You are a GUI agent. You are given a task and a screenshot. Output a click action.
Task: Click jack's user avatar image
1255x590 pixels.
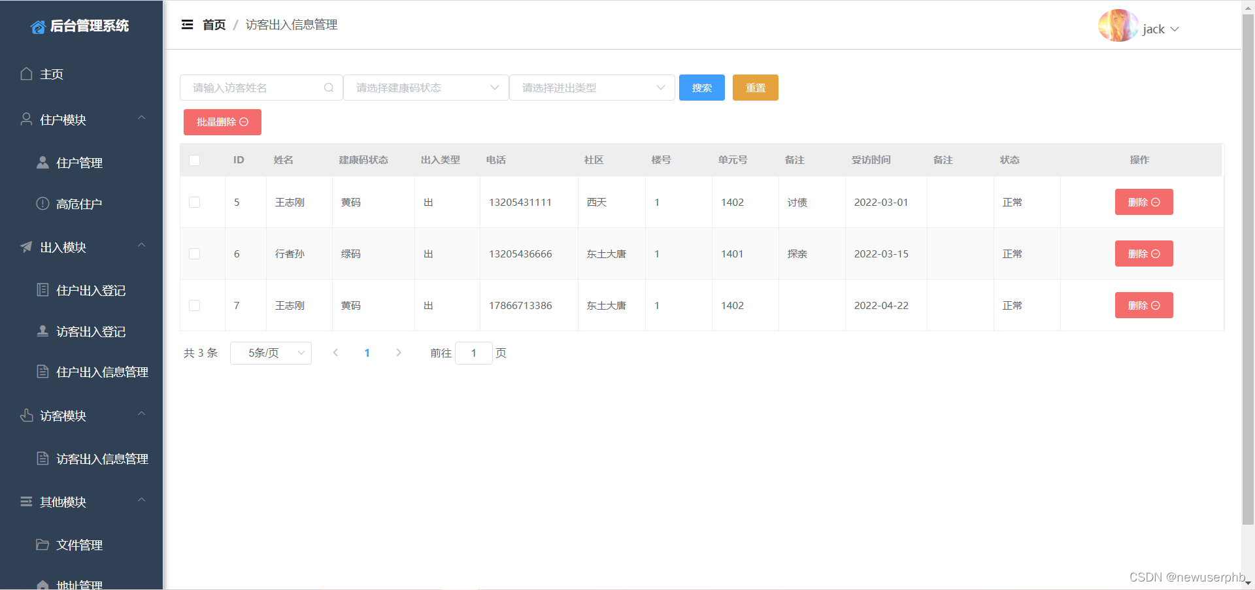(x=1118, y=26)
